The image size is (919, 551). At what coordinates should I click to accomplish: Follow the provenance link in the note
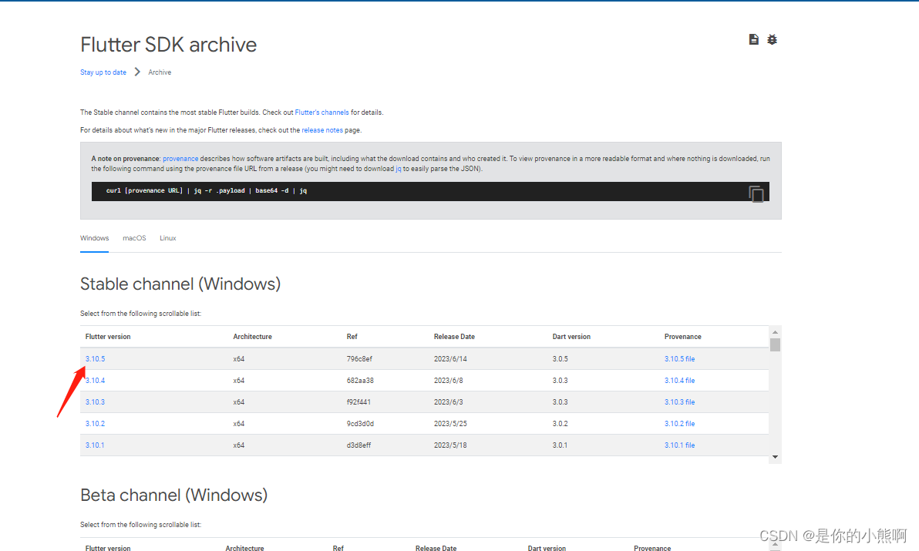(180, 159)
